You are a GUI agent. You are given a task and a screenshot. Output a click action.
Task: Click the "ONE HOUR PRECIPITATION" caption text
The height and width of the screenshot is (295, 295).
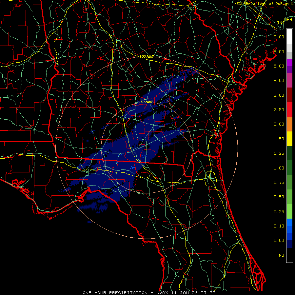tap(115, 293)
